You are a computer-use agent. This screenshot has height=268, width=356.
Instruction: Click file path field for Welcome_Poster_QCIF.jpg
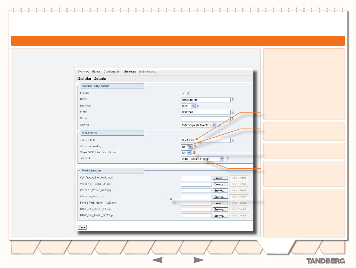click(196, 190)
